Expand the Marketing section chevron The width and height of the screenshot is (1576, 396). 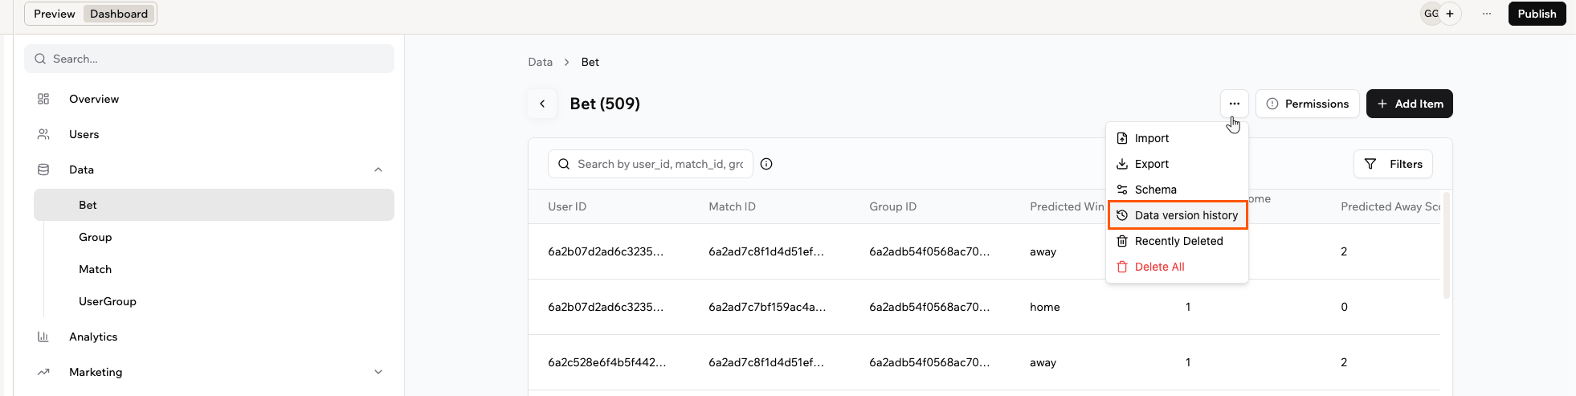click(x=378, y=372)
